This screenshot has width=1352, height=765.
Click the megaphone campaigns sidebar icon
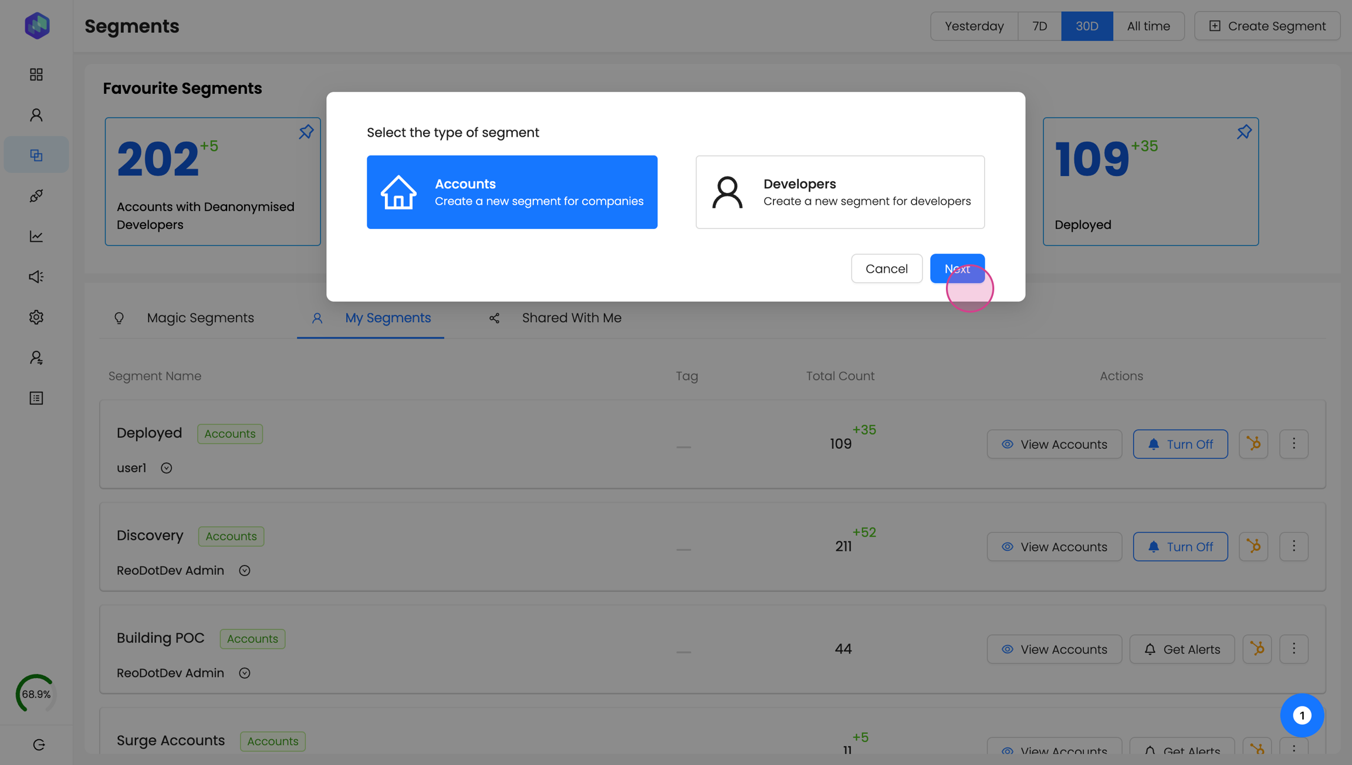(x=36, y=276)
